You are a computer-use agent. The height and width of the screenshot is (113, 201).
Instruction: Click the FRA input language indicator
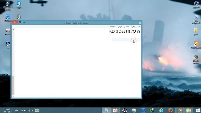pos(17,110)
